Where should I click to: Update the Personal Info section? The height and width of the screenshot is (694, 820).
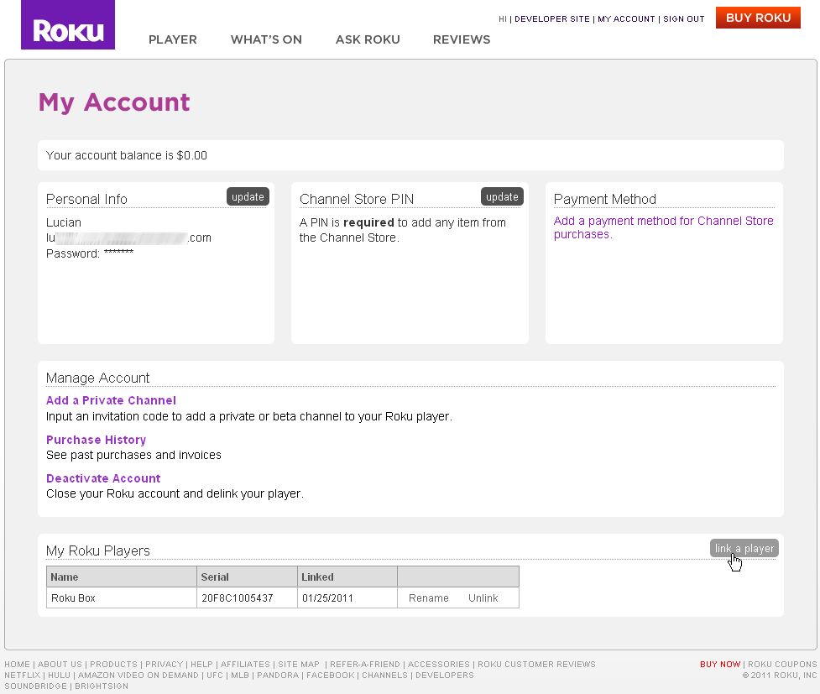pyautogui.click(x=248, y=196)
